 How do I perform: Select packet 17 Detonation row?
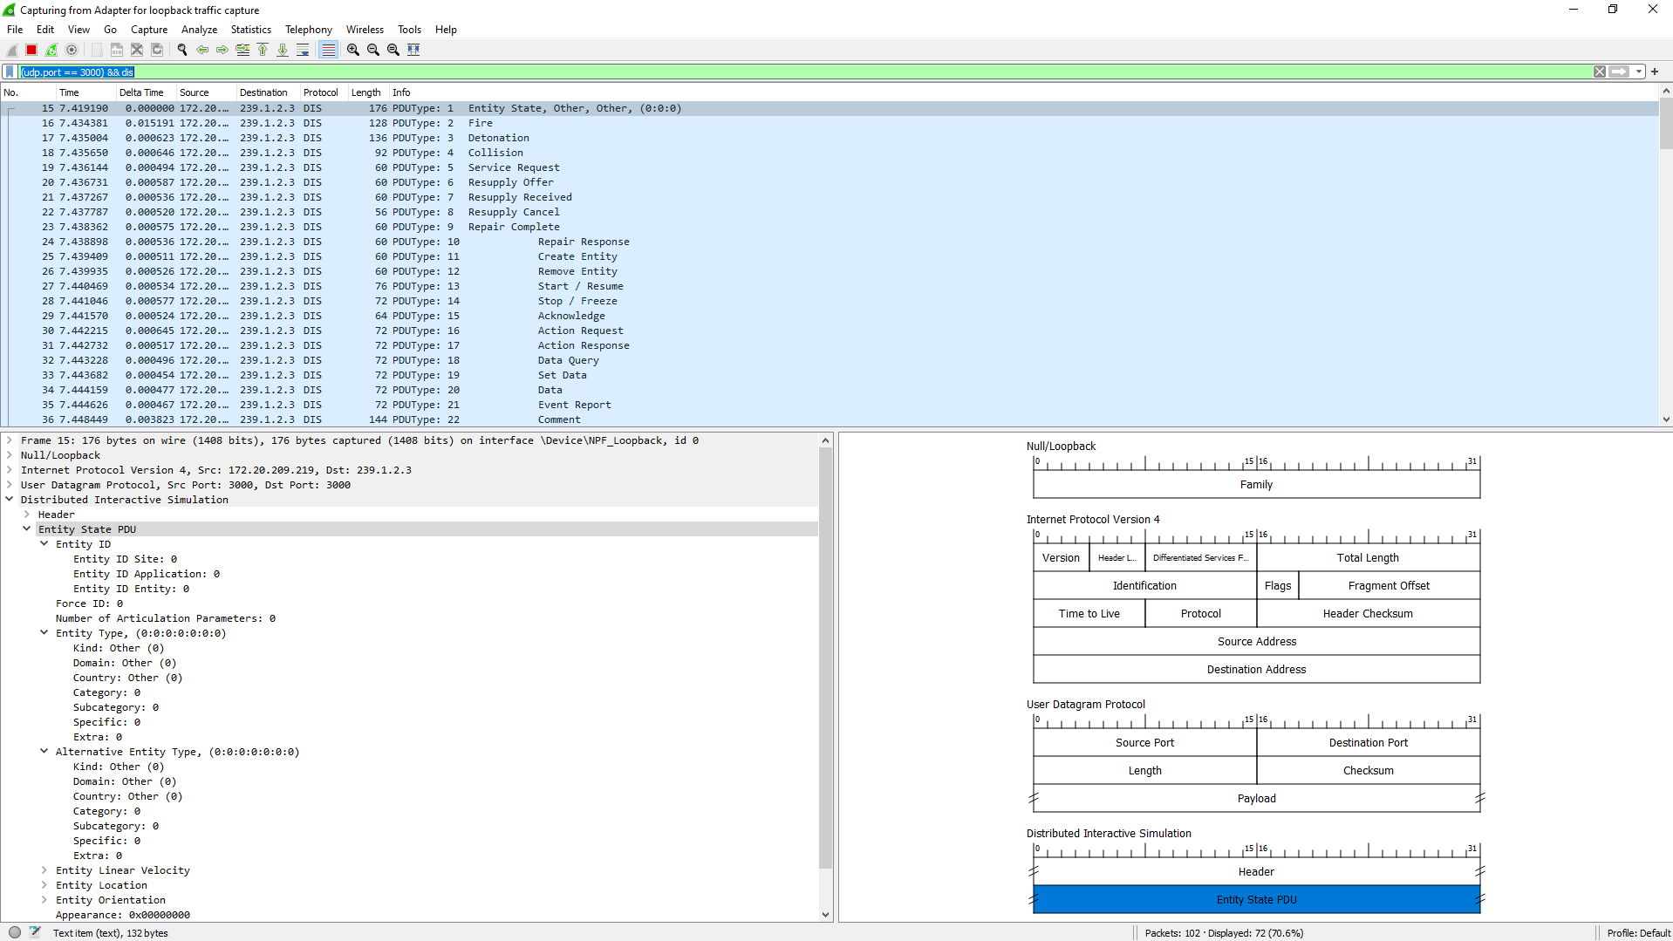click(x=829, y=138)
